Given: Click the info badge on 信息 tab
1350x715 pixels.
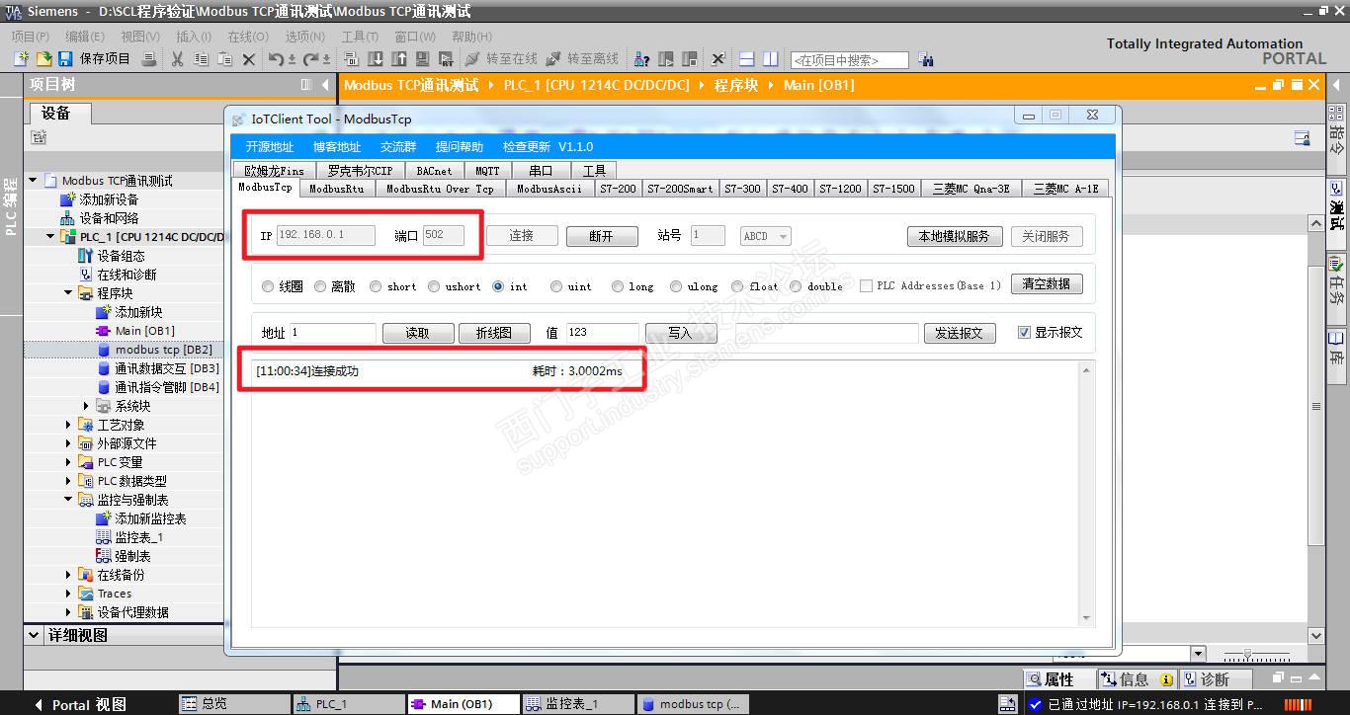Looking at the screenshot, I should tap(1166, 679).
